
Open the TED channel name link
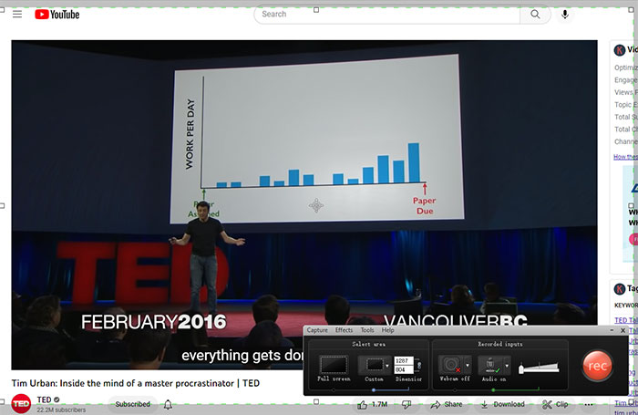(45, 399)
